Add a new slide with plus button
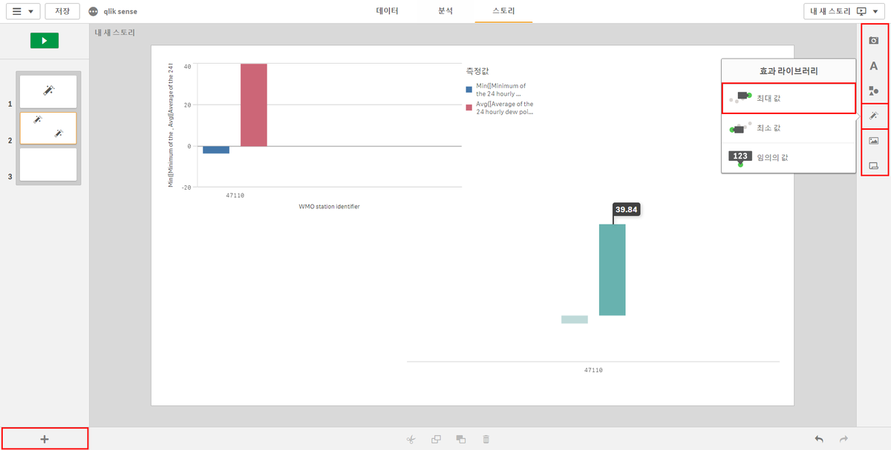The width and height of the screenshot is (891, 450). pyautogui.click(x=45, y=439)
